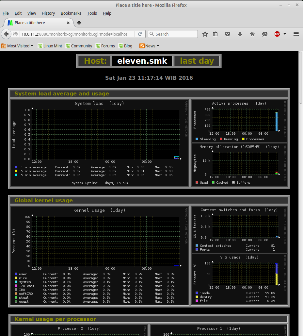
Task: Click the back arrow navigation button
Action: point(6,34)
